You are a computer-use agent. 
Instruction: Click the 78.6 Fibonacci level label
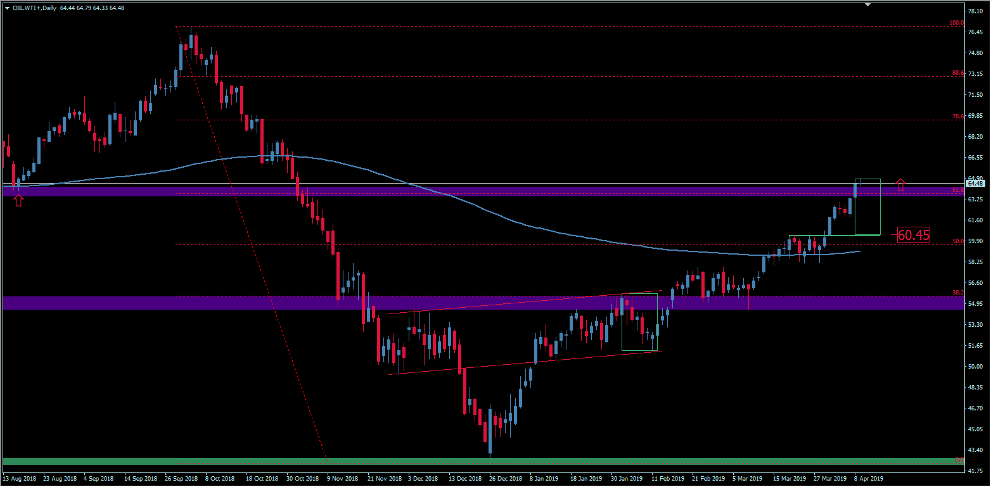tap(957, 117)
